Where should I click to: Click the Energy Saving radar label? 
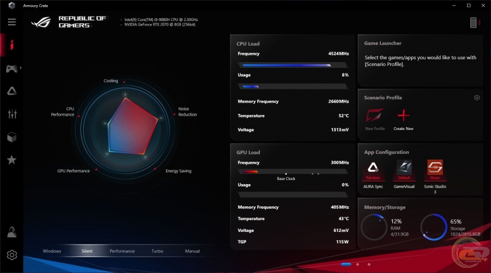coord(178,171)
